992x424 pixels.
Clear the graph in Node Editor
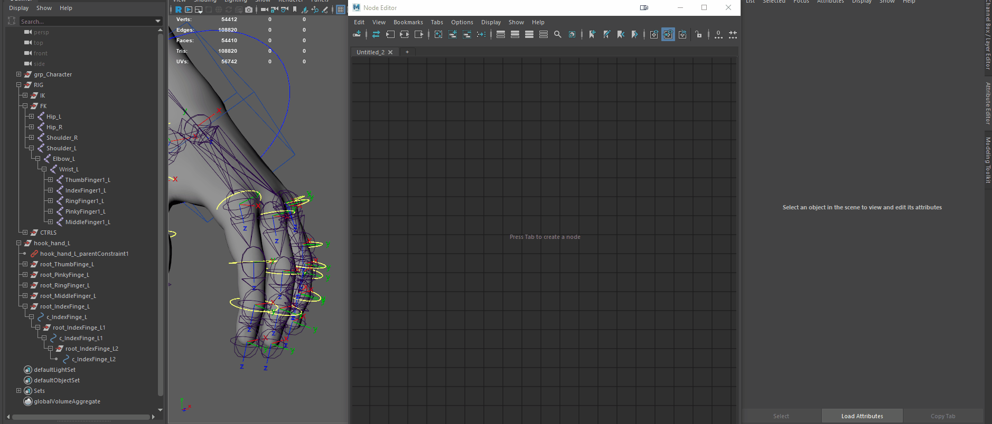[x=438, y=34]
